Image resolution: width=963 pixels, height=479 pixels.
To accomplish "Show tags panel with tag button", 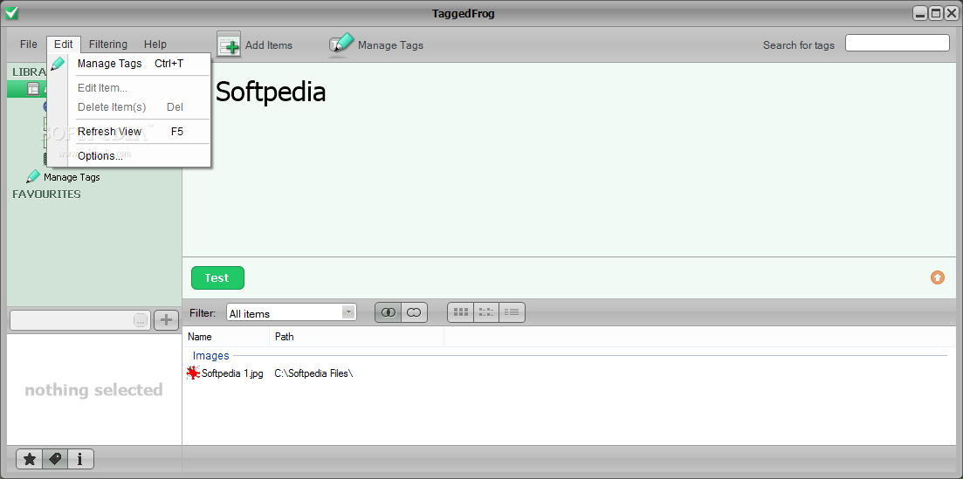I will (x=55, y=459).
